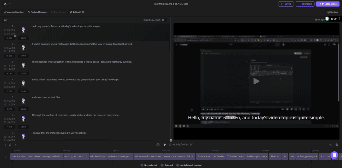The width and height of the screenshot is (342, 168).
Task: Edit subtitle 'If you're currently using TaskMagic'
Action: pos(82,44)
